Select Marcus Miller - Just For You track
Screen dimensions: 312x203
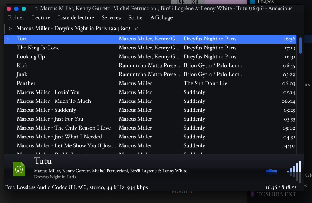pos(150,119)
